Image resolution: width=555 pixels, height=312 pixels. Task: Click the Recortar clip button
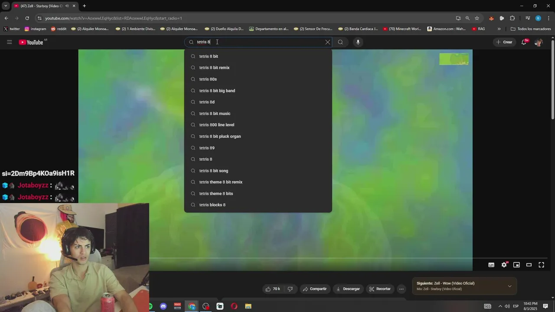[380, 289]
